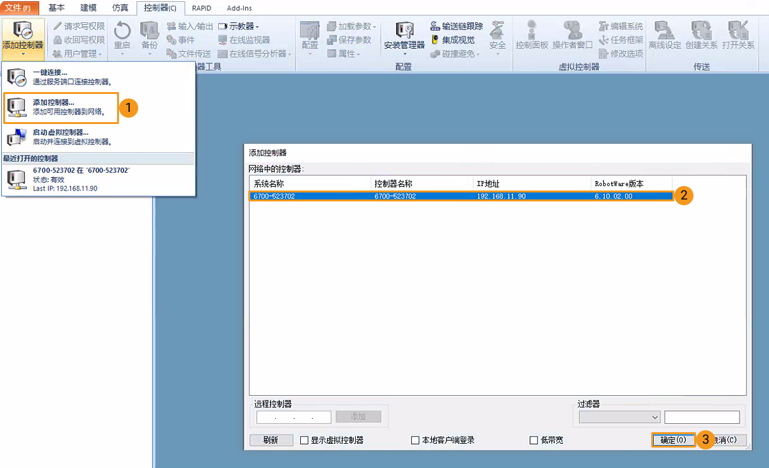Viewport: 769px width, 468px height.
Task: Confirm with the 确定(O) button
Action: coord(672,440)
